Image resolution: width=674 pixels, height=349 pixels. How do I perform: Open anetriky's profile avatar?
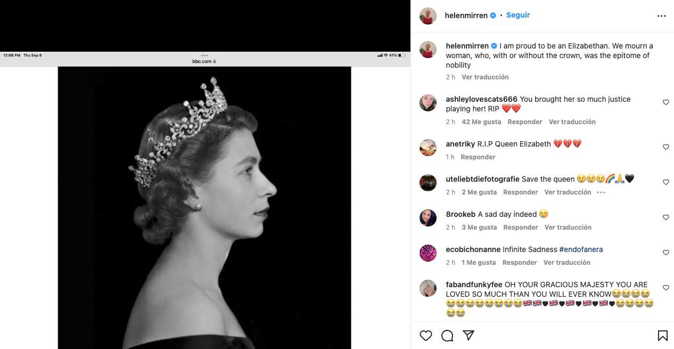coord(428,148)
